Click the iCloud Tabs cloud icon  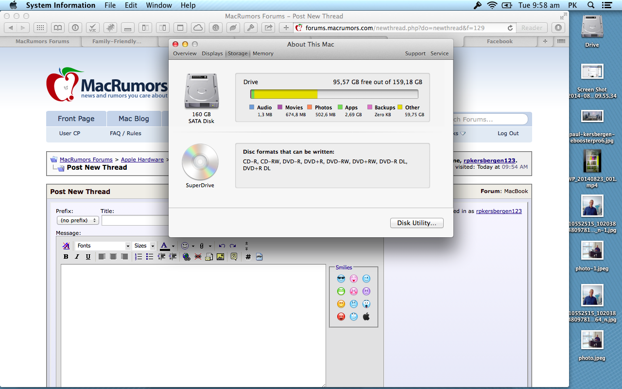(198, 28)
